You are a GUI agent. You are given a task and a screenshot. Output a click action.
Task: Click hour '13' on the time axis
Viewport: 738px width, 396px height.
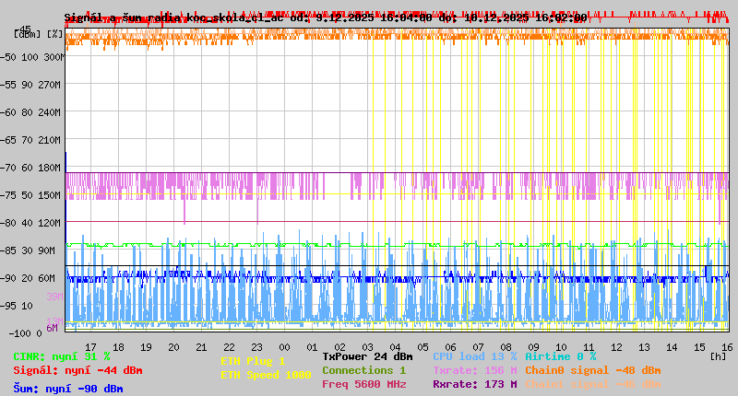pyautogui.click(x=644, y=347)
